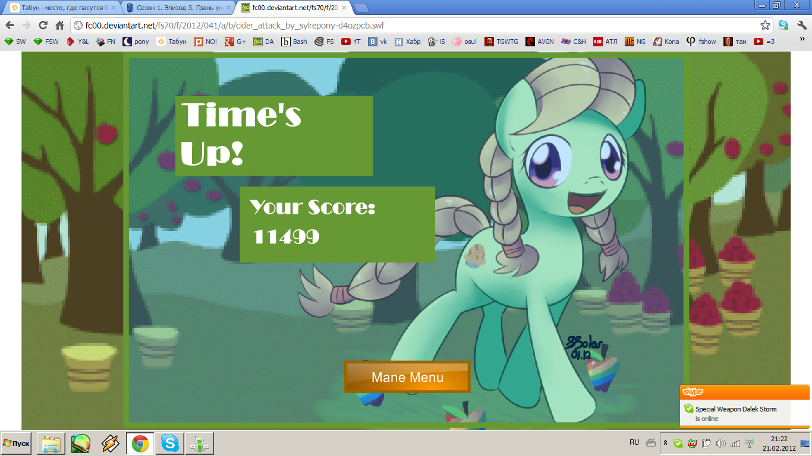The height and width of the screenshot is (456, 812).
Task: Open the АТЛ bookmark
Action: tap(606, 42)
